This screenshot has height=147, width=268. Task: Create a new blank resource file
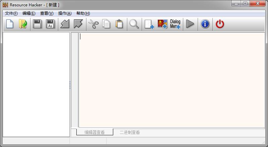point(10,24)
